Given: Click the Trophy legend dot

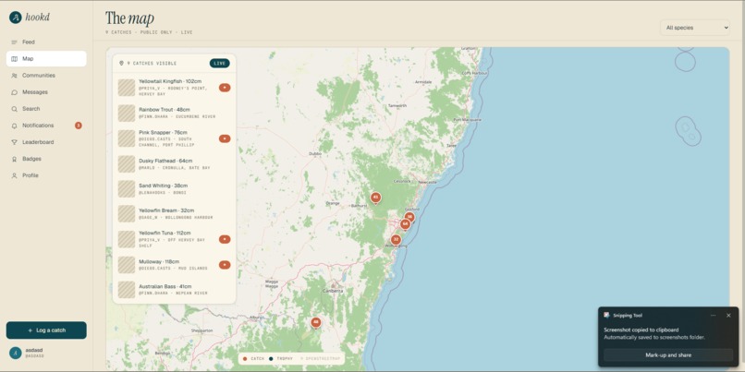Looking at the screenshot, I should pos(271,359).
